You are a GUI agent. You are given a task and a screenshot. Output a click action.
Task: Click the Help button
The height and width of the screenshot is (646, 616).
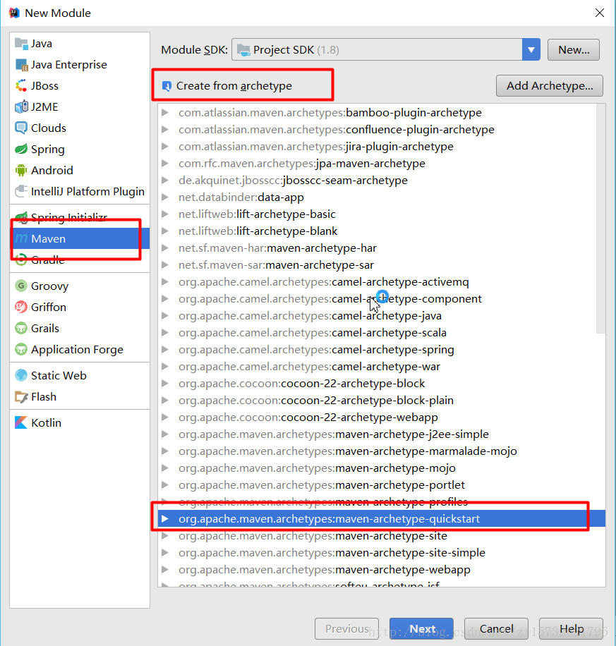pyautogui.click(x=571, y=628)
